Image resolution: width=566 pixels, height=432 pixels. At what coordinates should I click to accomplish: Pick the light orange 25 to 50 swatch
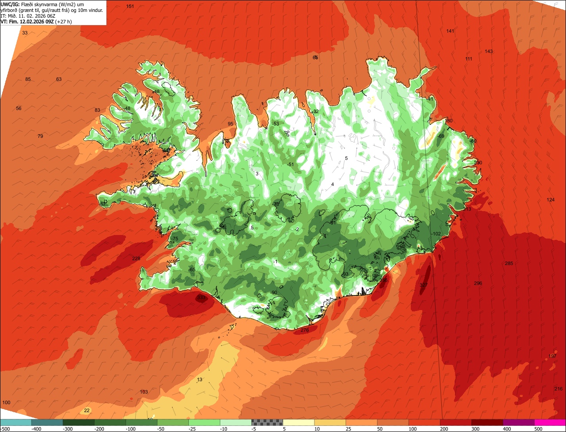click(x=361, y=422)
